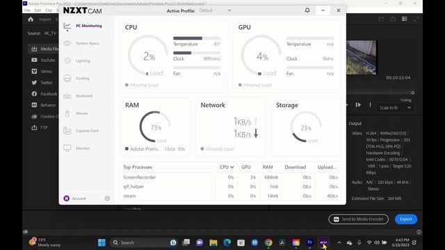Click Premiere Pro Home icon

click(31, 19)
